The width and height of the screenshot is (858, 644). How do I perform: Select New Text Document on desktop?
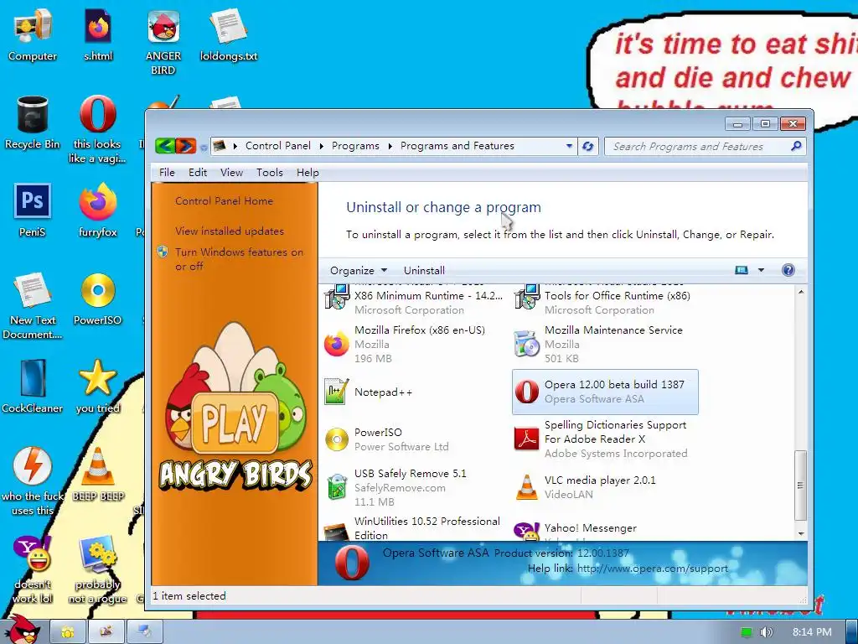pos(33,305)
